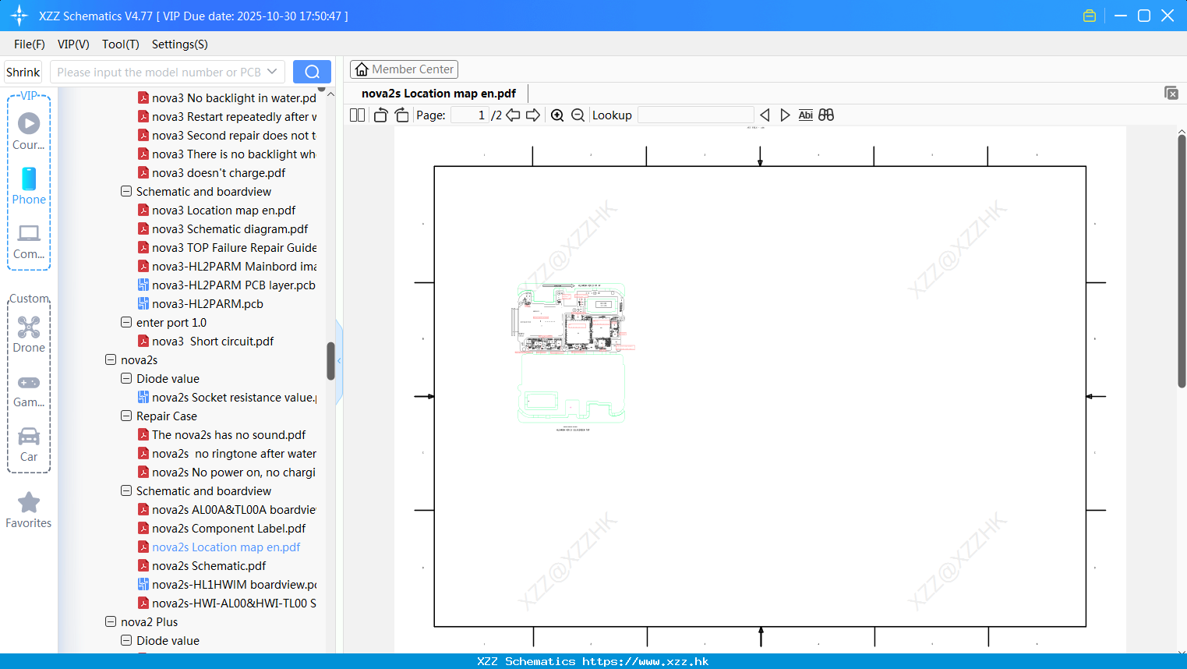1187x669 pixels.
Task: Open nova3-HL2PARM PCB layer.pcb file
Action: click(x=233, y=285)
